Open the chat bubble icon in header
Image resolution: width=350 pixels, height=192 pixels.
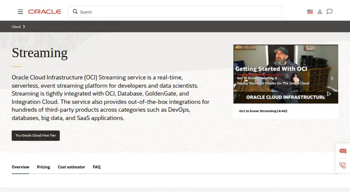[329, 12]
